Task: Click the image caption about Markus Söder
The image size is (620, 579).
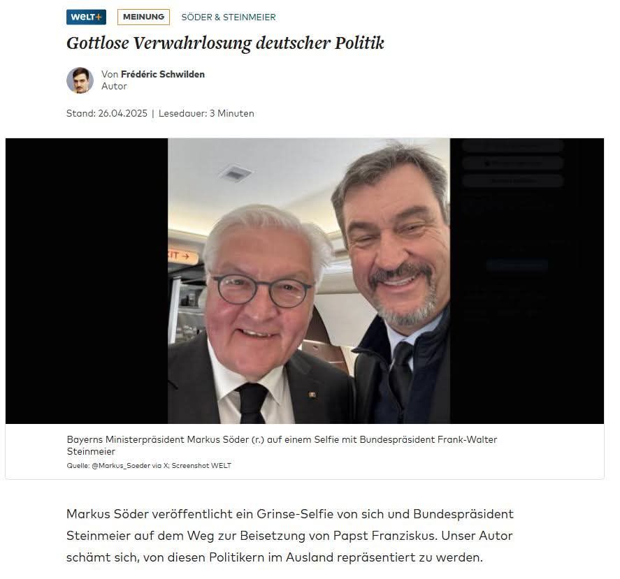Action: 282,446
